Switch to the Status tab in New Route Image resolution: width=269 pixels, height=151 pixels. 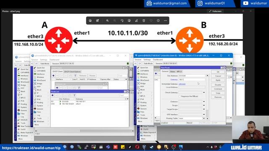click(x=173, y=71)
